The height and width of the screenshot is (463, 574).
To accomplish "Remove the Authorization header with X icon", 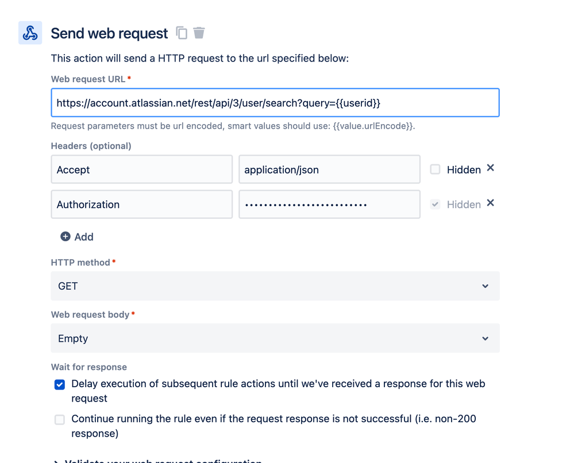I will (490, 203).
